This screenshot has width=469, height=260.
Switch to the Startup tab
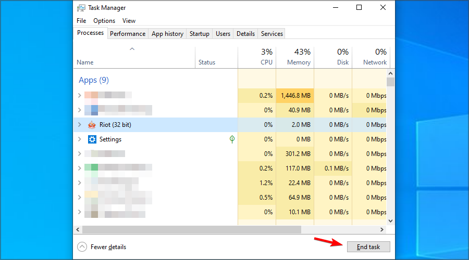pyautogui.click(x=200, y=34)
